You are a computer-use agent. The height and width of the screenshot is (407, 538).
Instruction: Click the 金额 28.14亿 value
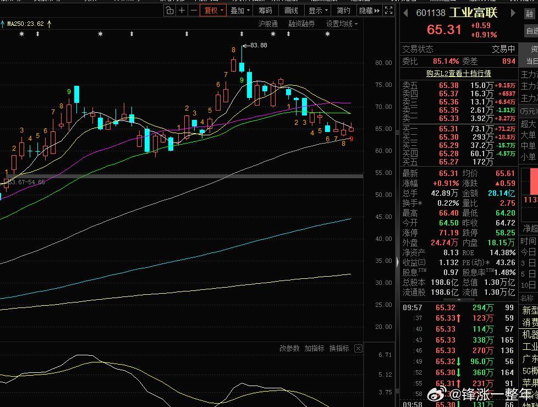coord(501,193)
